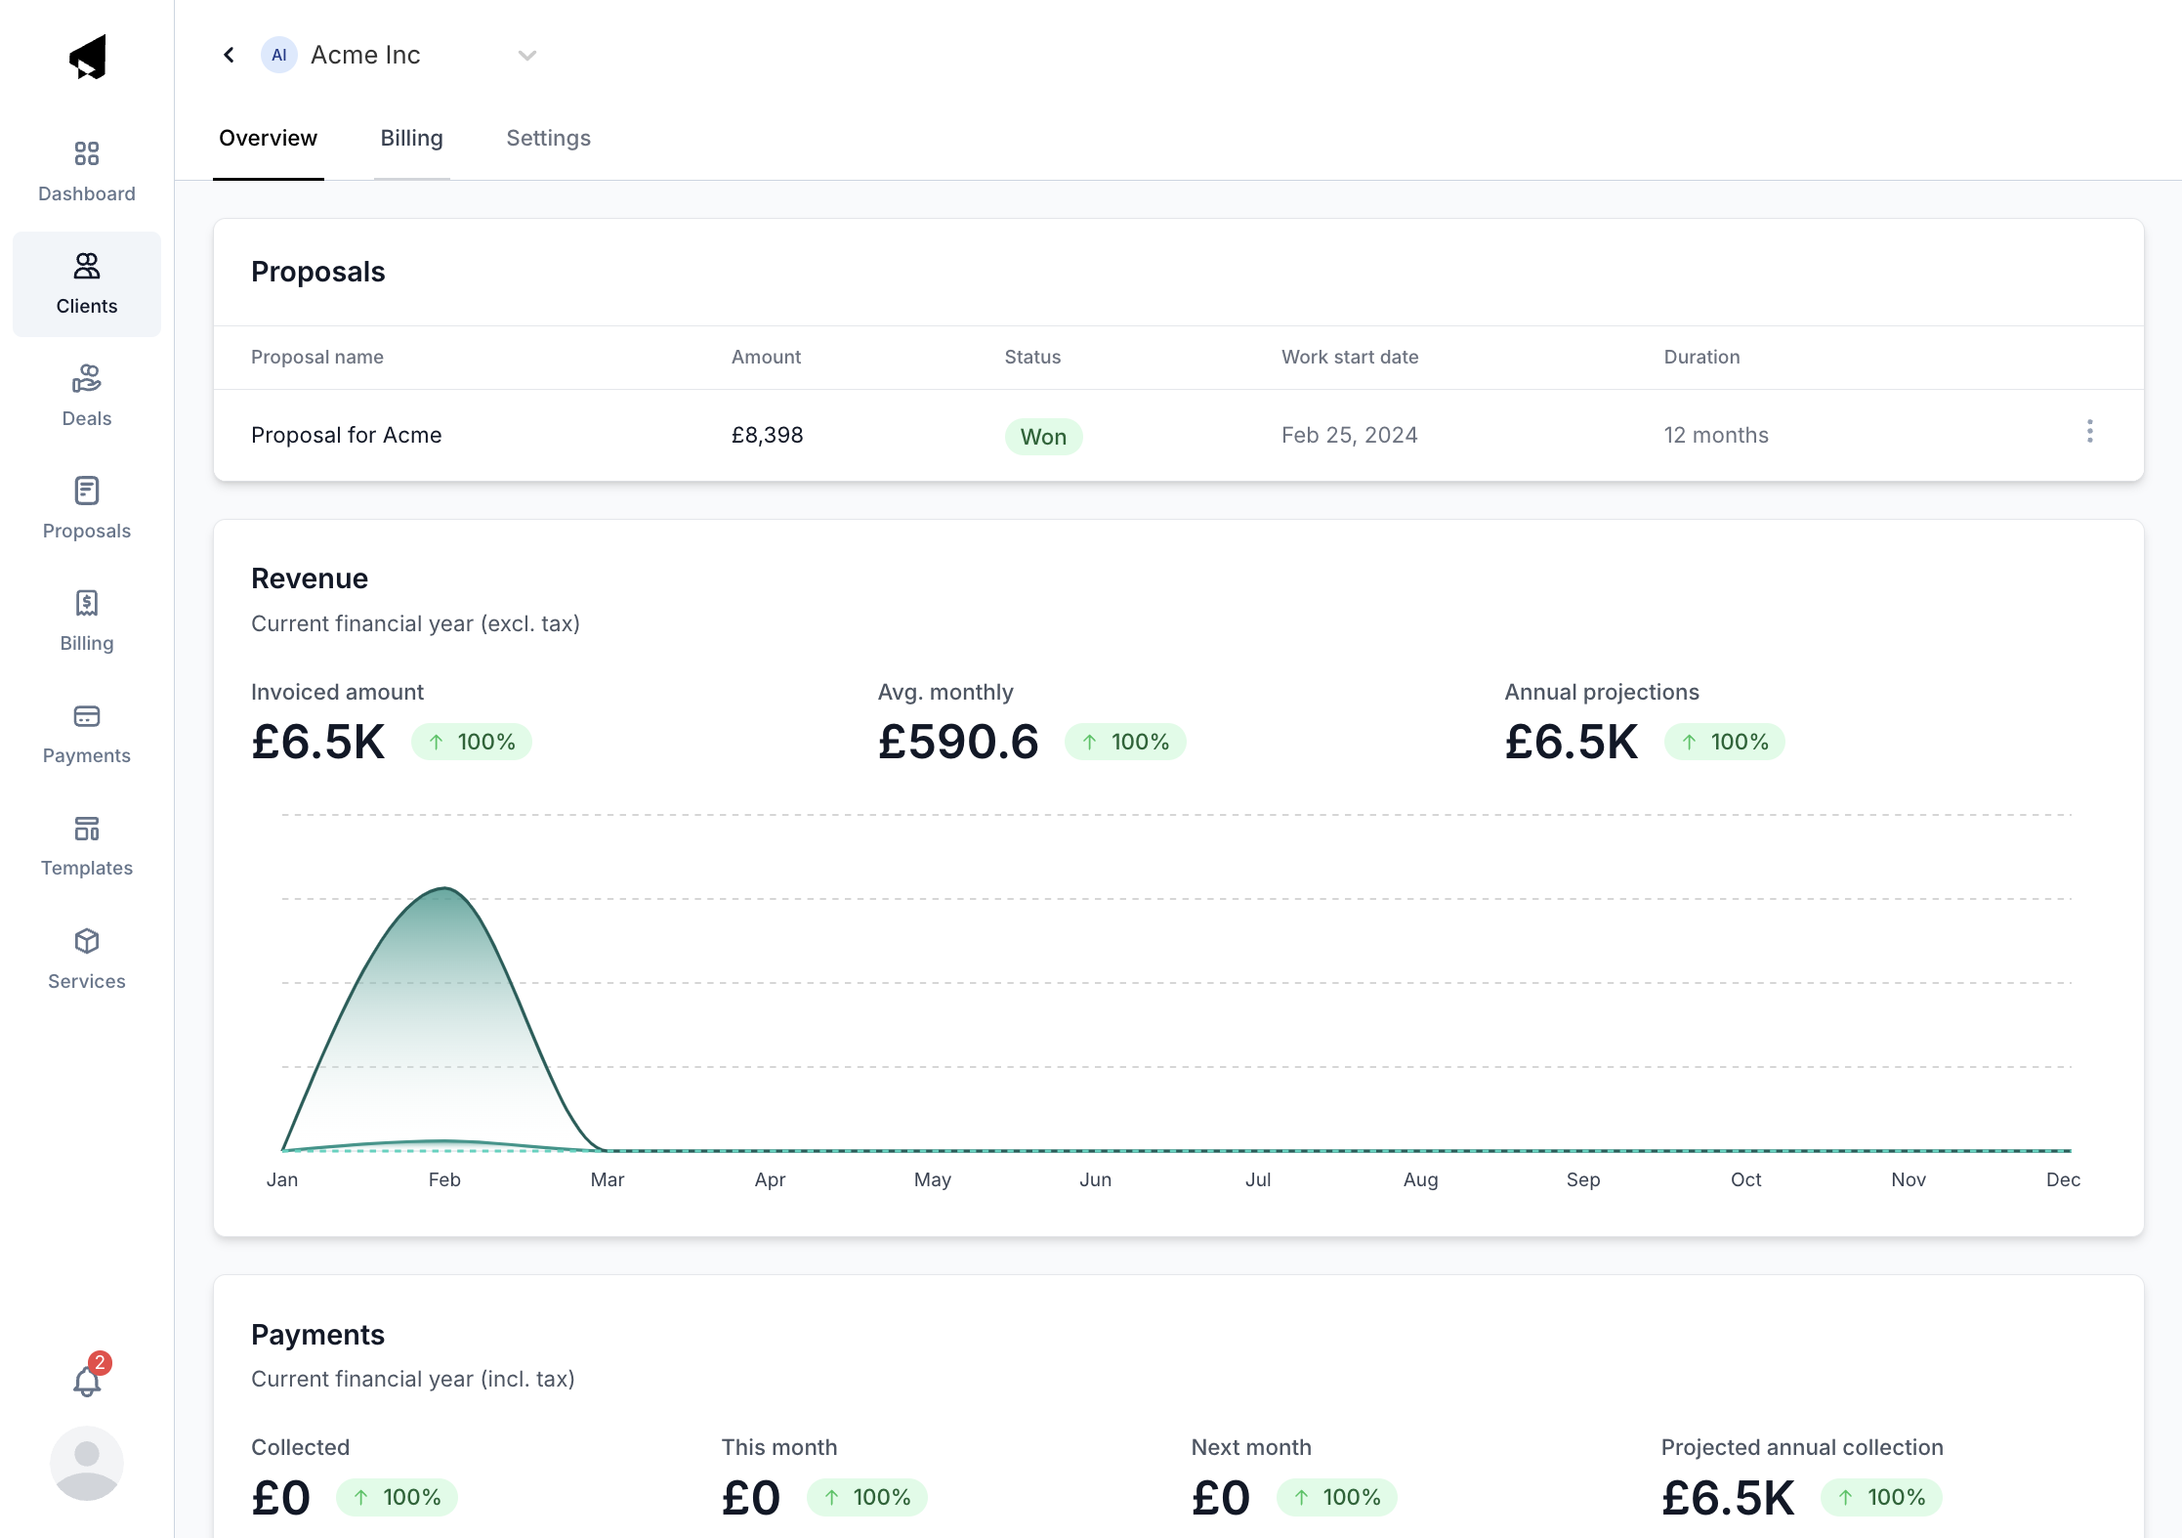Viewport: 2182px width, 1538px height.
Task: Click the Jan label on chart axis
Action: pyautogui.click(x=282, y=1179)
